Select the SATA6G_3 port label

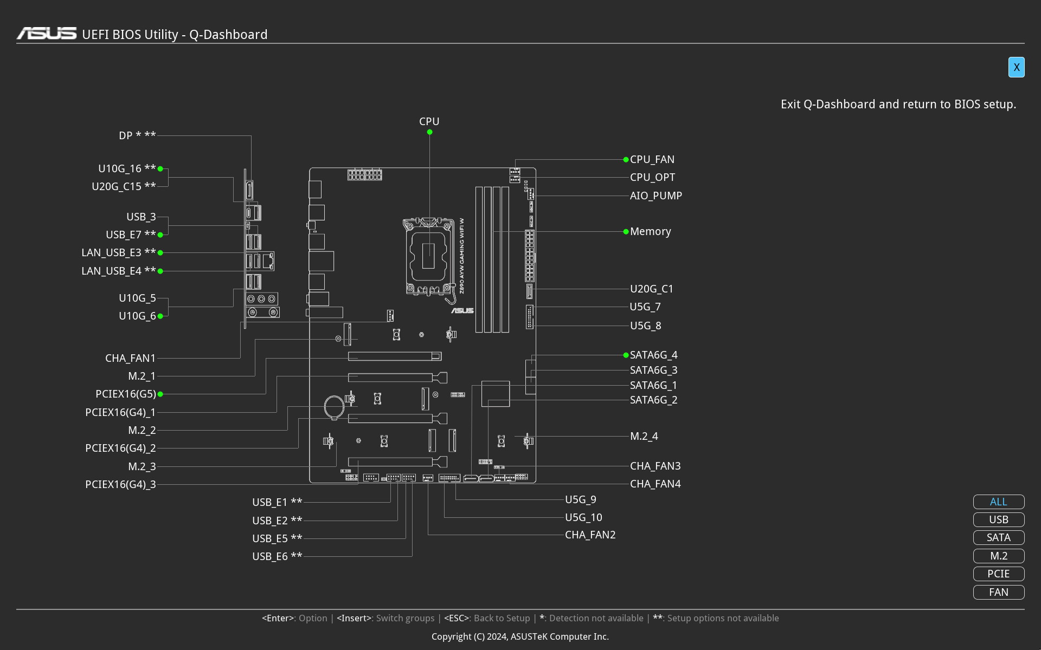[x=653, y=370]
